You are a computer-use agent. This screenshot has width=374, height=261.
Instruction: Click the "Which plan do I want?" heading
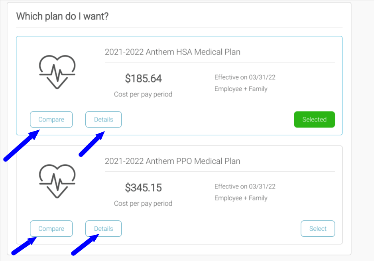pos(63,17)
